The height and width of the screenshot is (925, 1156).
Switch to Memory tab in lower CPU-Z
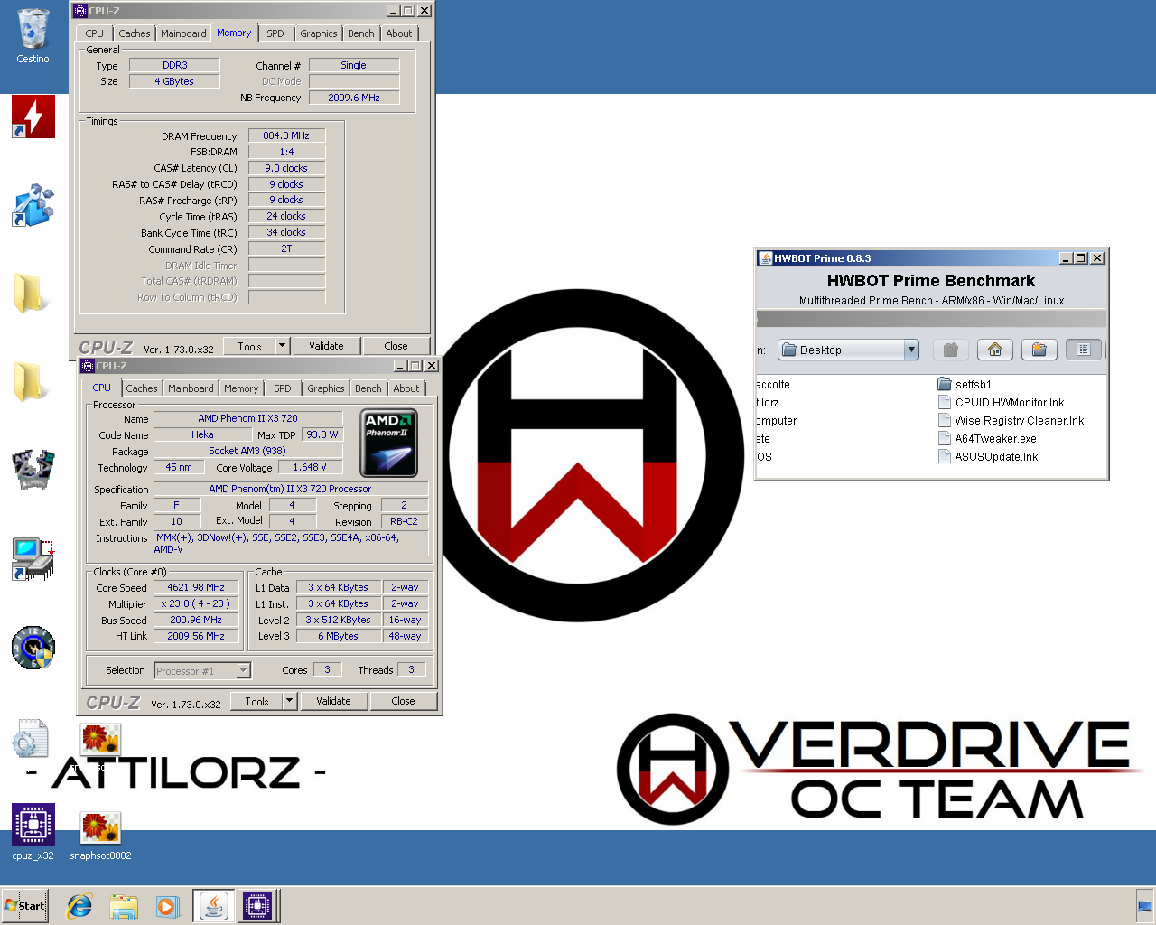[x=241, y=388]
